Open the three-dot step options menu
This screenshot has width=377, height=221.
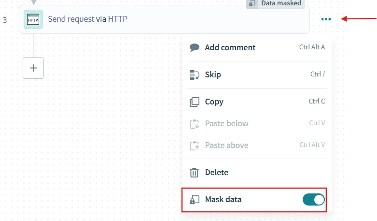[326, 19]
